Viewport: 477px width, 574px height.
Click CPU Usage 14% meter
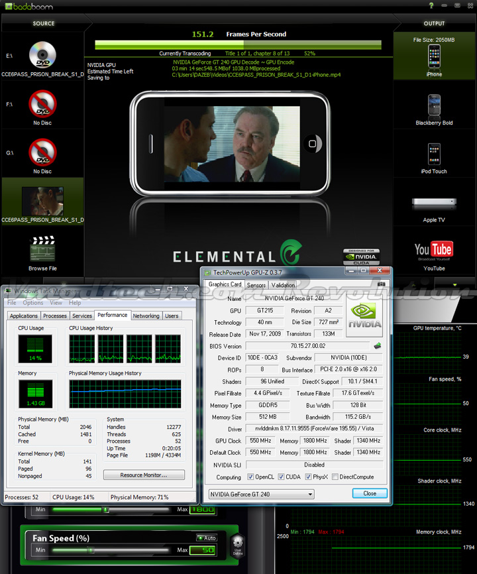(x=35, y=349)
